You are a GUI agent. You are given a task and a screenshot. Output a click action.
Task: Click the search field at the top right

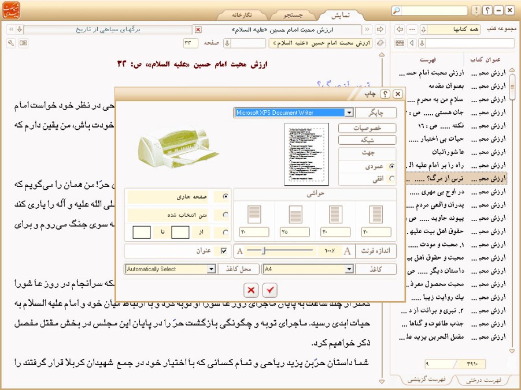click(x=434, y=10)
